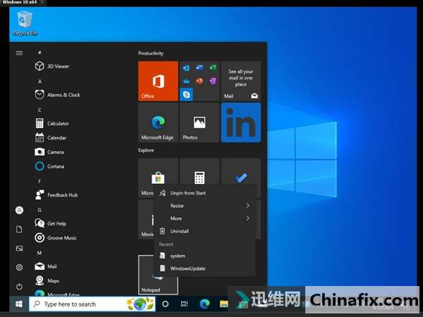Screen dimensions: 423x317
Task: Open the Movies tile behind the menu
Action: [x=146, y=219]
